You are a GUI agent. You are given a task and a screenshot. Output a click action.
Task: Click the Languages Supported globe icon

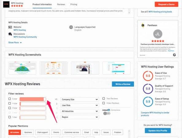coord(71,27)
